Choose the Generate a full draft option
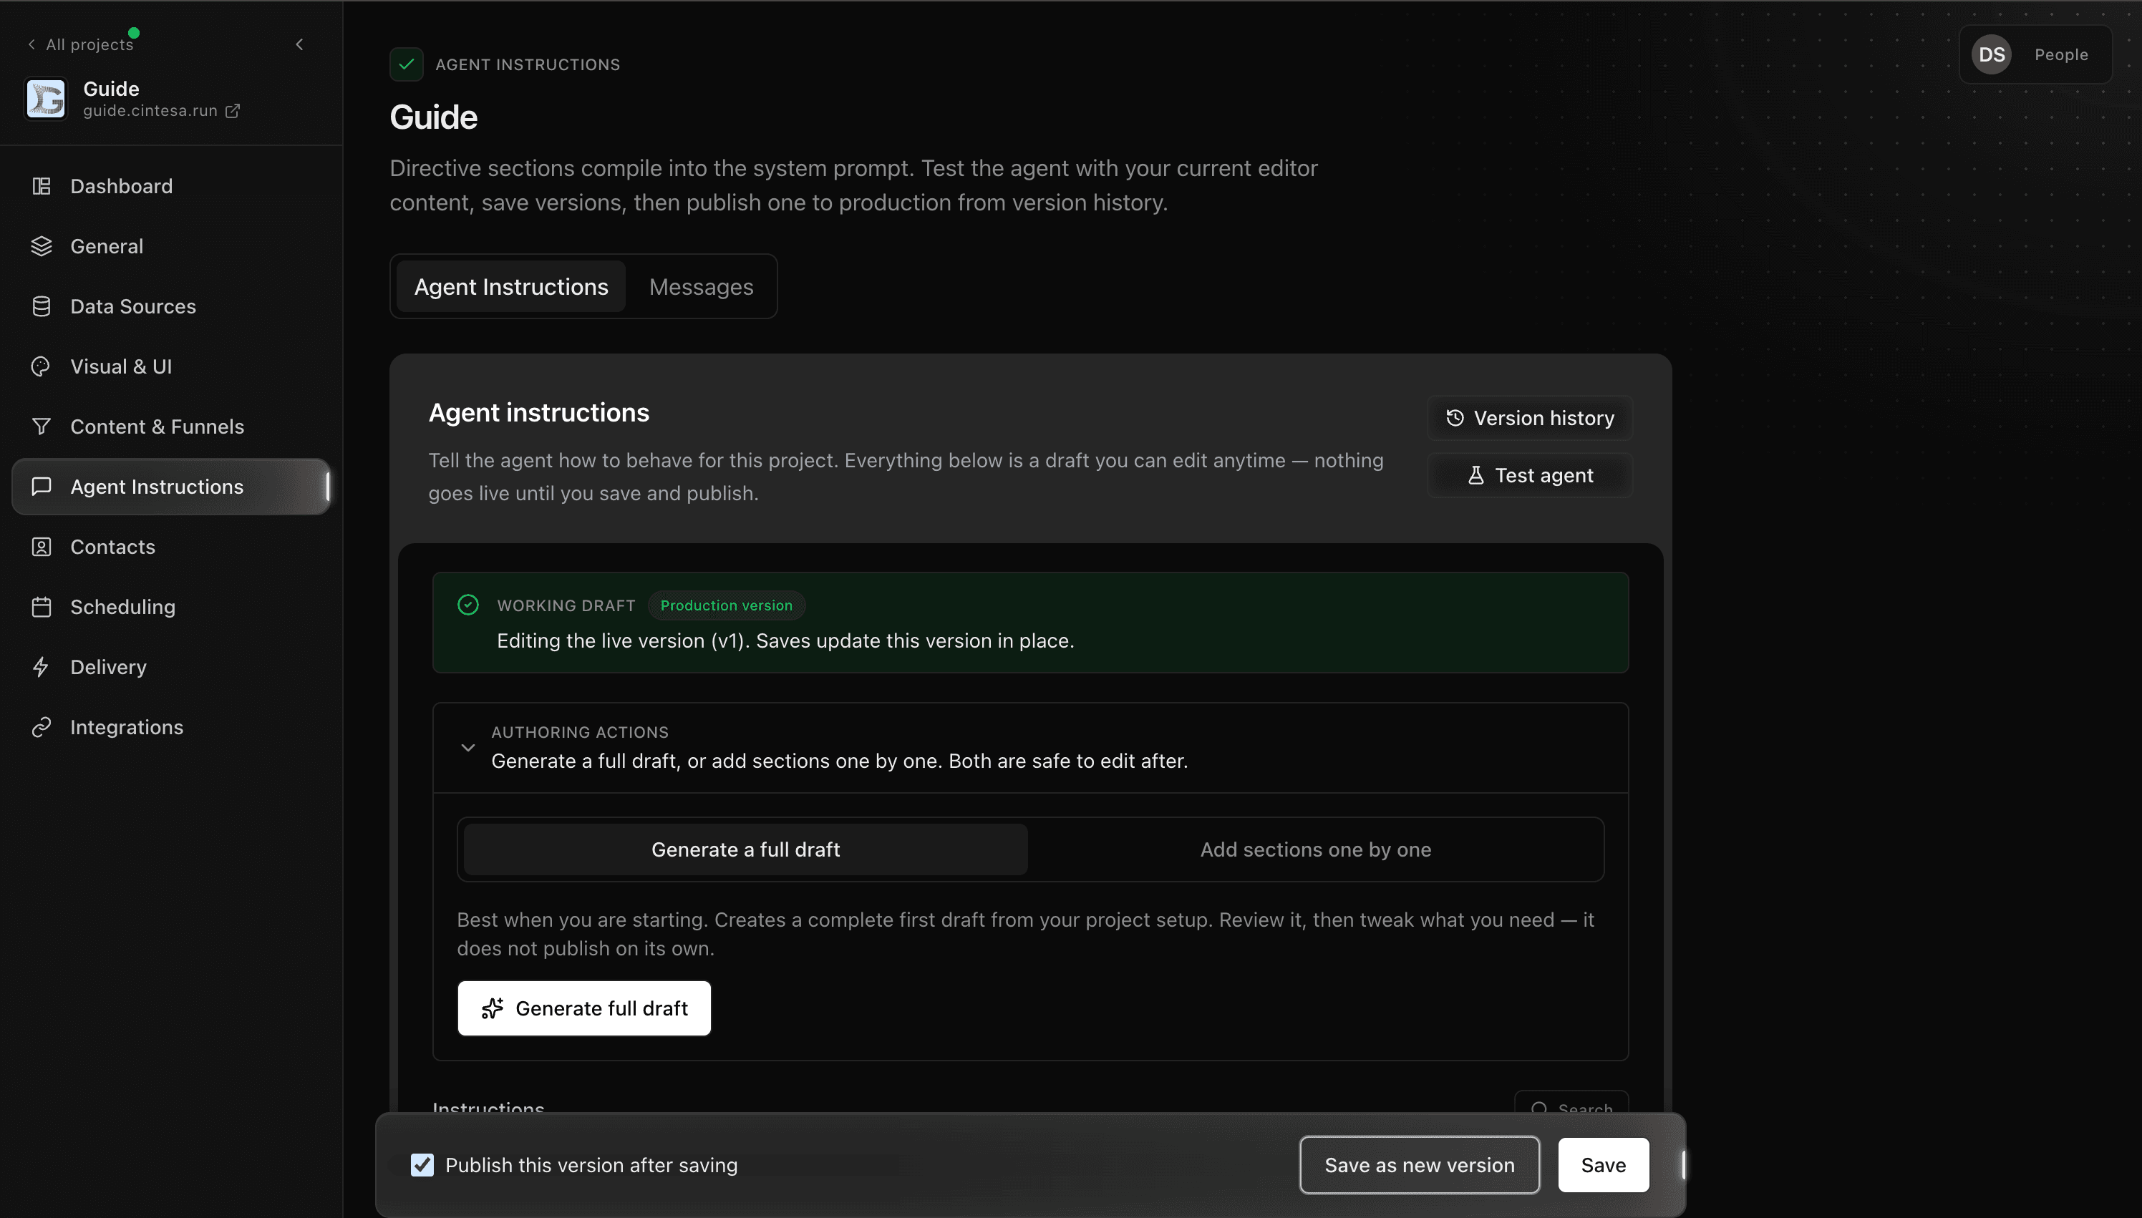 click(x=745, y=849)
